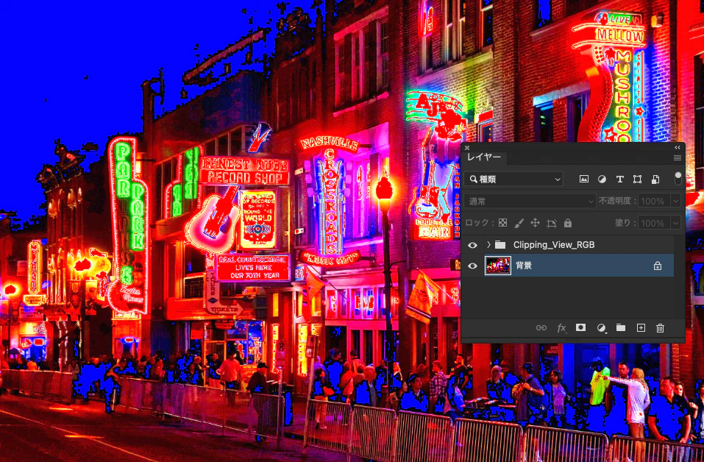The width and height of the screenshot is (704, 462).
Task: Hide the 背景 layer
Action: point(472,266)
